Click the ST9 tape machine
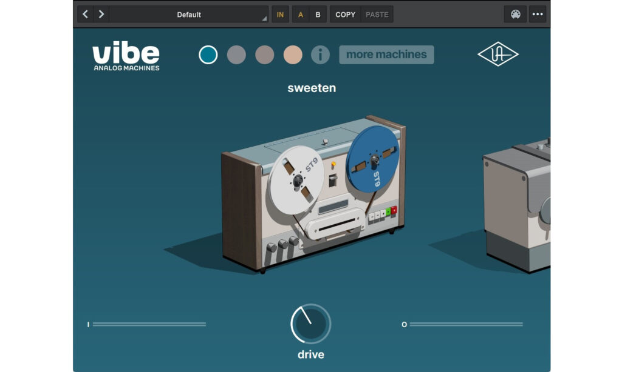The image size is (622, 372). (x=313, y=194)
